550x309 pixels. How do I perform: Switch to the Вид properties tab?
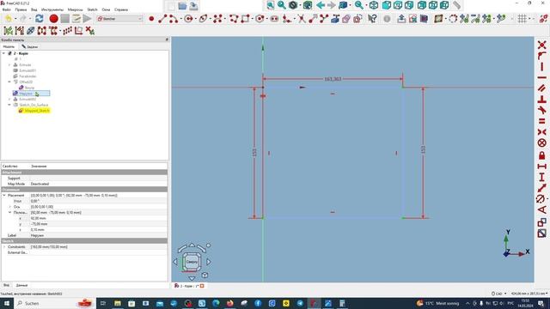tap(6, 286)
